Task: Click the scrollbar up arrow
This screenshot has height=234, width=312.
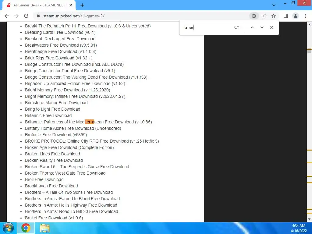Action: (x=309, y=24)
